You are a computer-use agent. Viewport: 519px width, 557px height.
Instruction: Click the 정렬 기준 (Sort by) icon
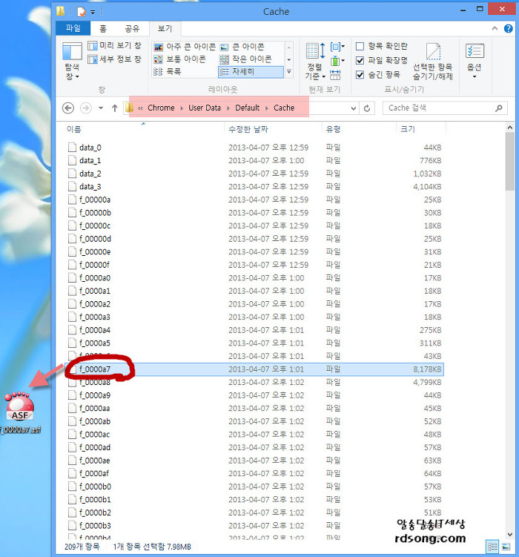[x=314, y=59]
